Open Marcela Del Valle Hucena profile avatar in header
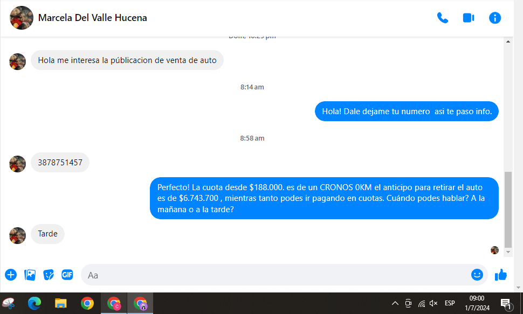The image size is (523, 314). (22, 18)
